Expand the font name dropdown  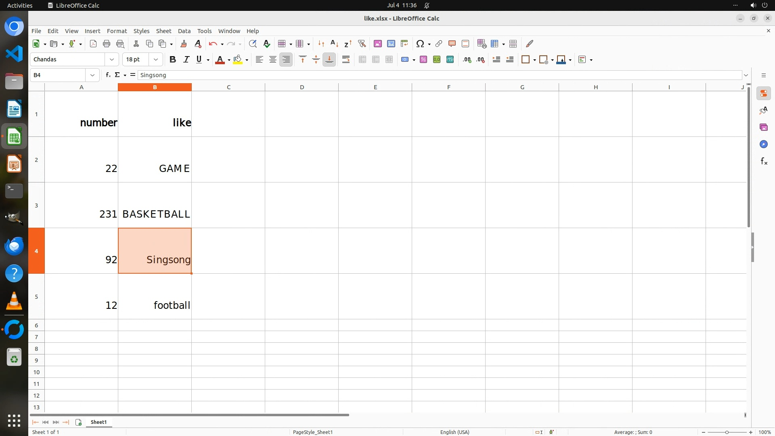coord(112,59)
